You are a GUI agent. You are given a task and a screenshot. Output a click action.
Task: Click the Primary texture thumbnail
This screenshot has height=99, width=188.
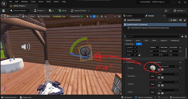pos(153,68)
